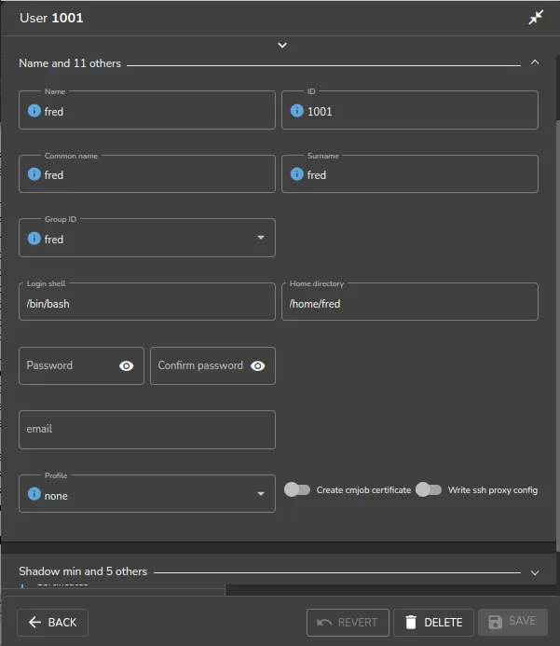The width and height of the screenshot is (560, 646).
Task: Click info icon in Surname field
Action: (x=297, y=174)
